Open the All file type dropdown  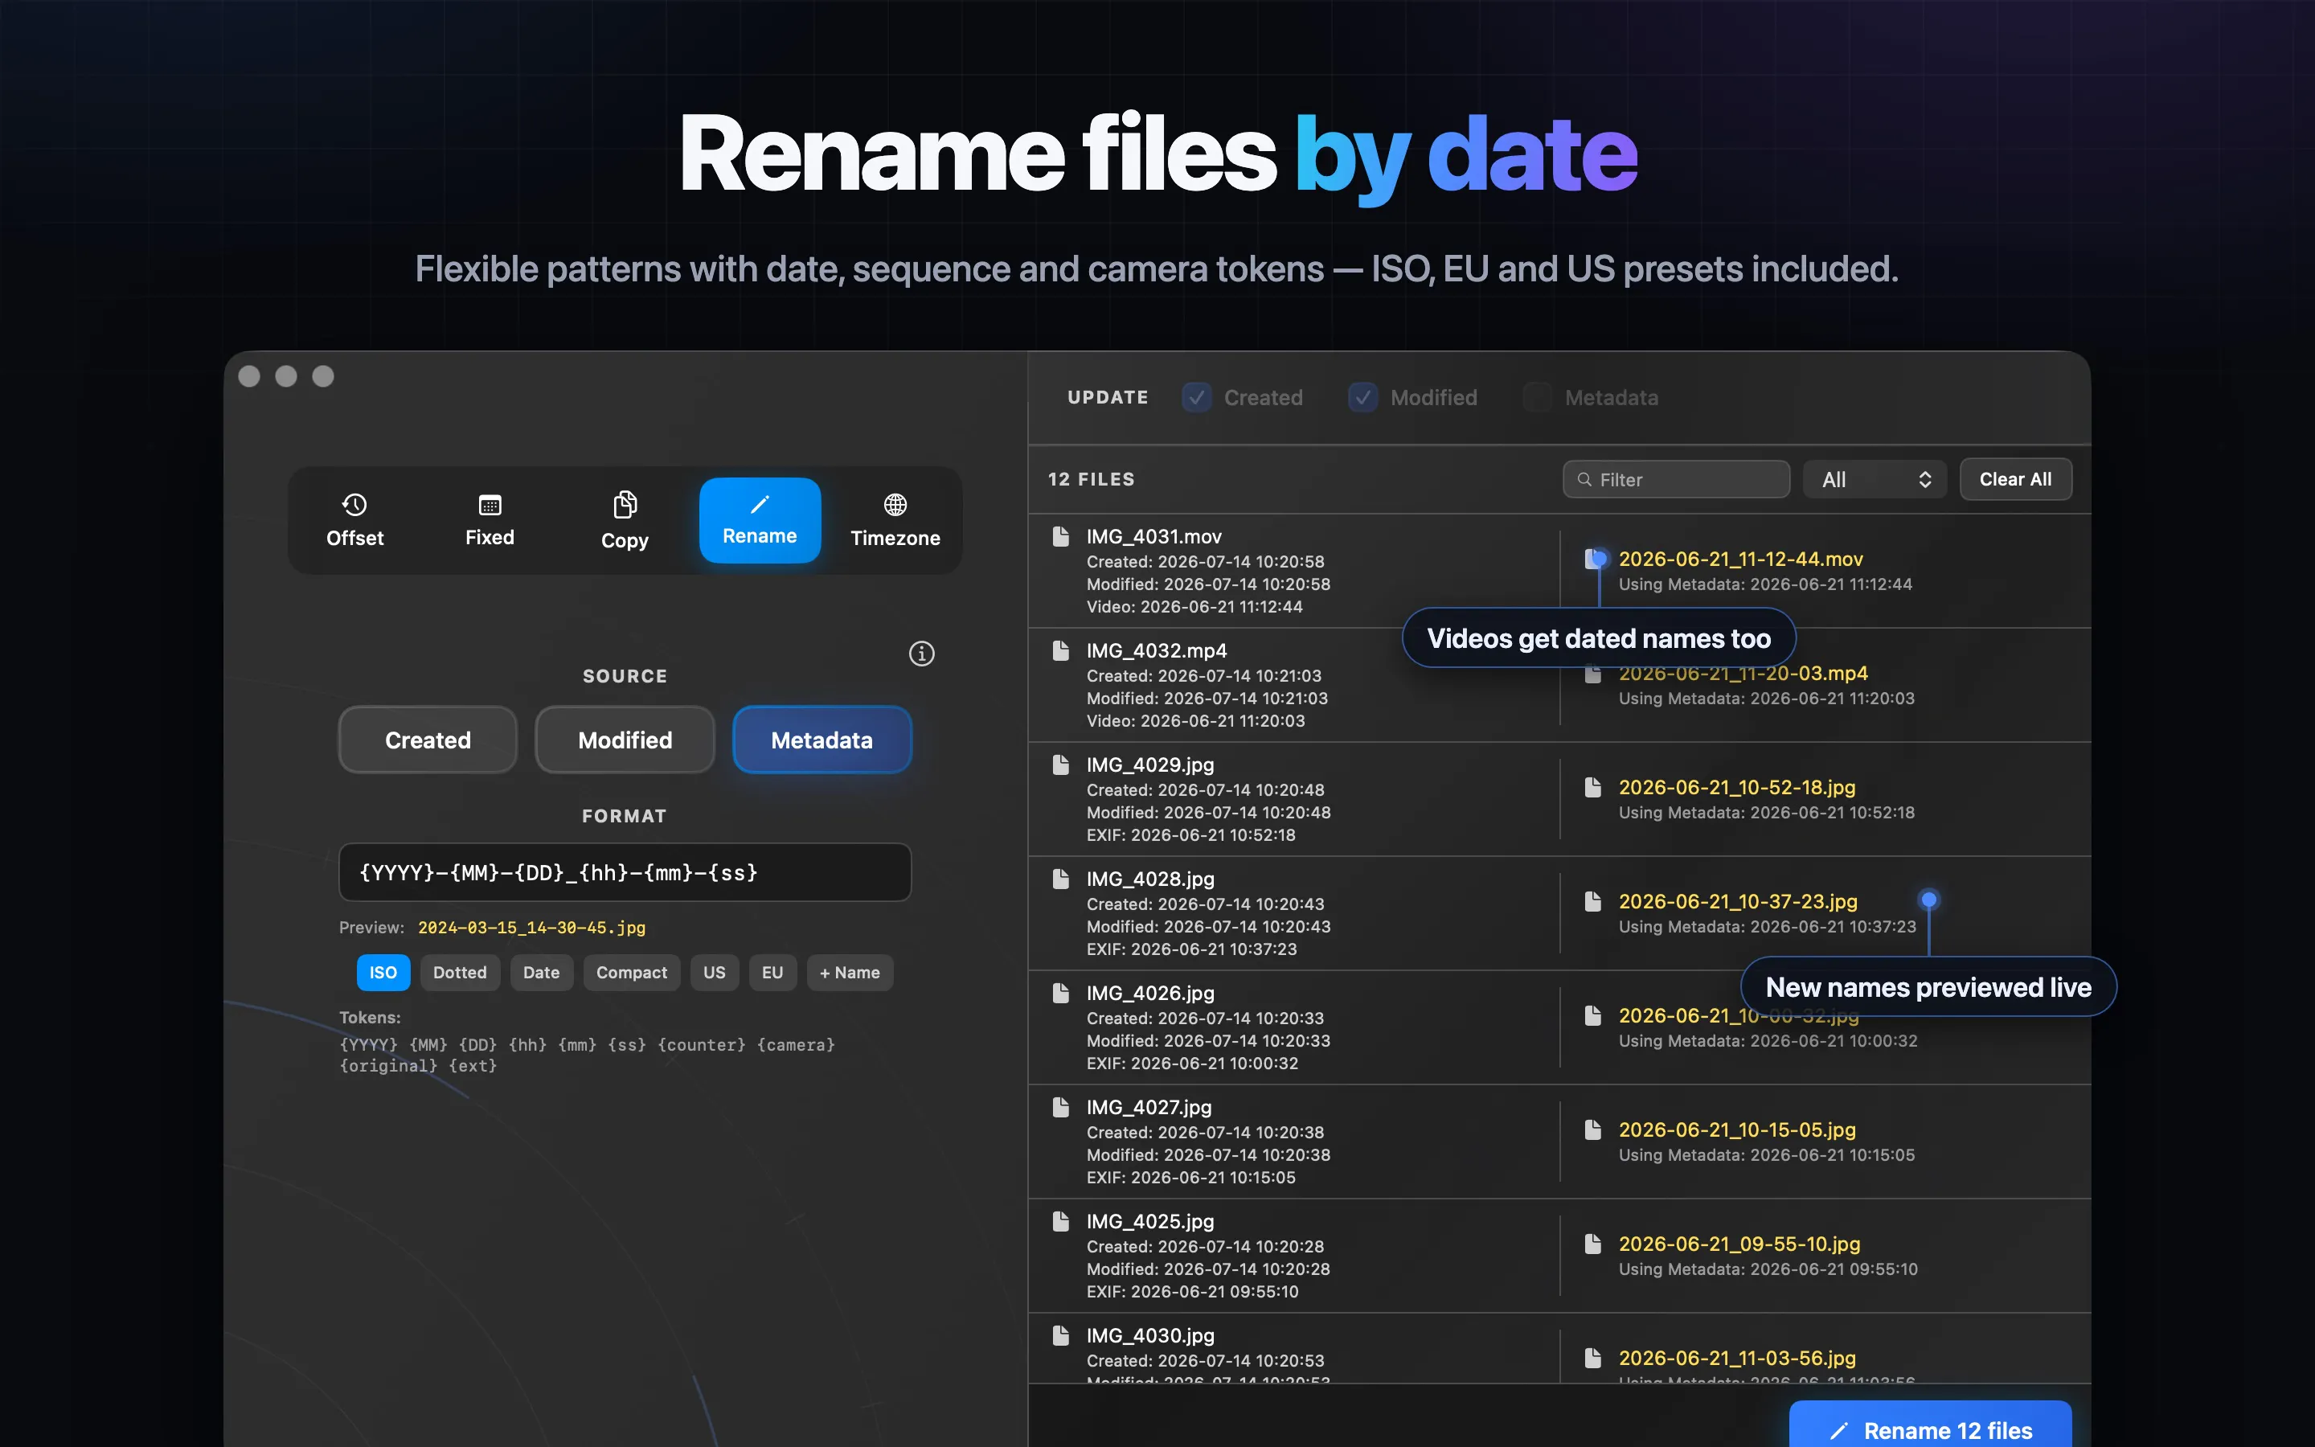pyautogui.click(x=1874, y=479)
